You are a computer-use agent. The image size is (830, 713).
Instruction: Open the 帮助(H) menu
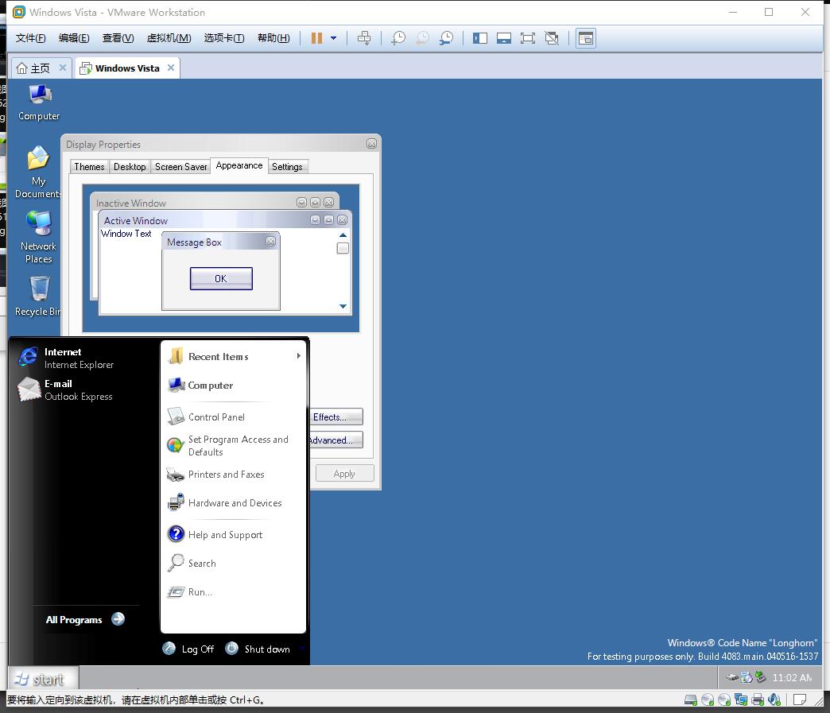click(273, 38)
